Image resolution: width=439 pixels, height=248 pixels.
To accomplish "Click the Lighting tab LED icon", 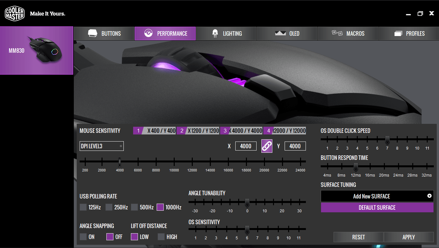I will (x=215, y=33).
